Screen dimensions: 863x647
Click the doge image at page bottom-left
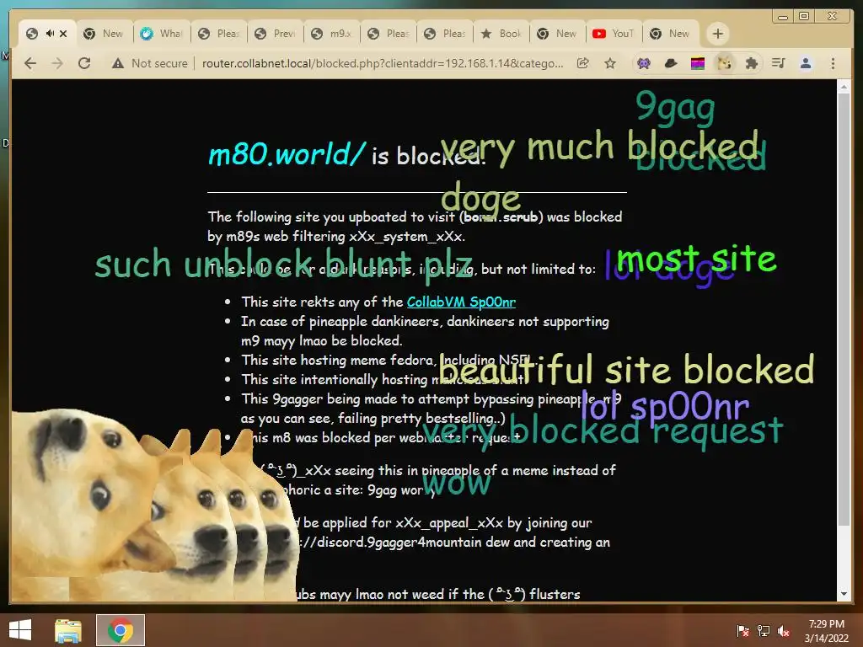click(x=154, y=506)
